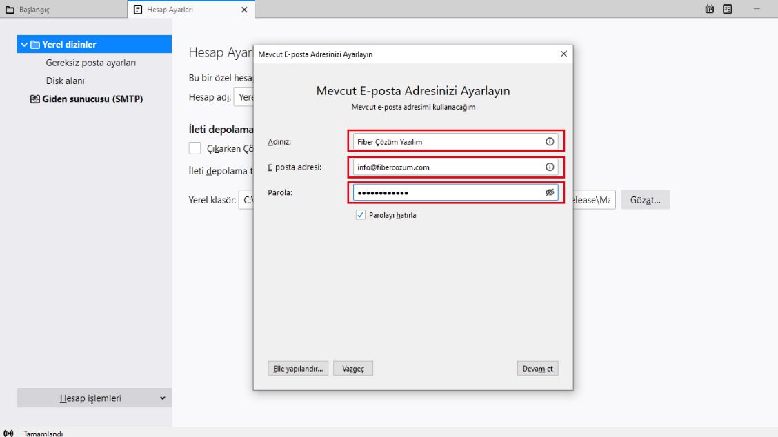Toggle the Çıkarken checkbox under İleti depolama
Screen dimensions: 778x437
(x=195, y=148)
